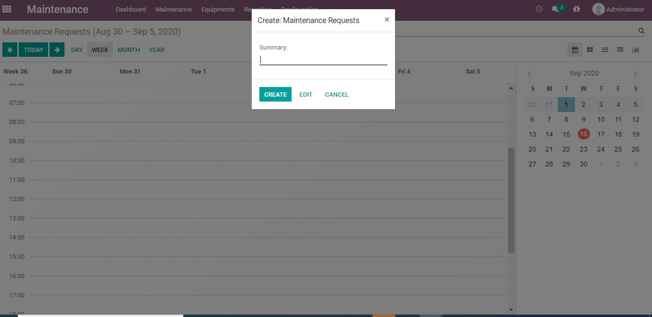652x317 pixels.
Task: Select day 23 in mini calendar
Action: coord(584,149)
